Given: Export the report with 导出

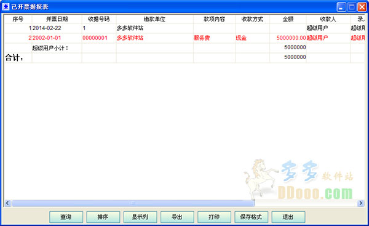Looking at the screenshot, I should (177, 217).
